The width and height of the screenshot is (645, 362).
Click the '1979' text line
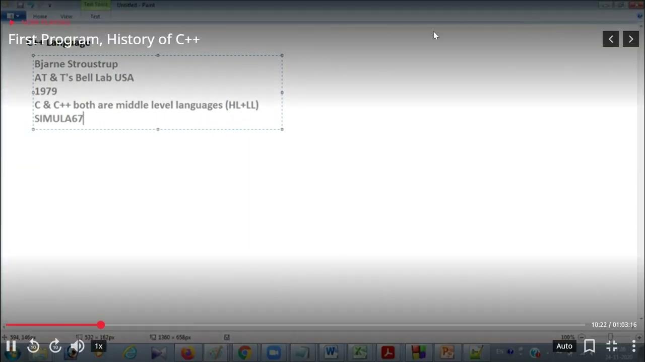tap(45, 91)
